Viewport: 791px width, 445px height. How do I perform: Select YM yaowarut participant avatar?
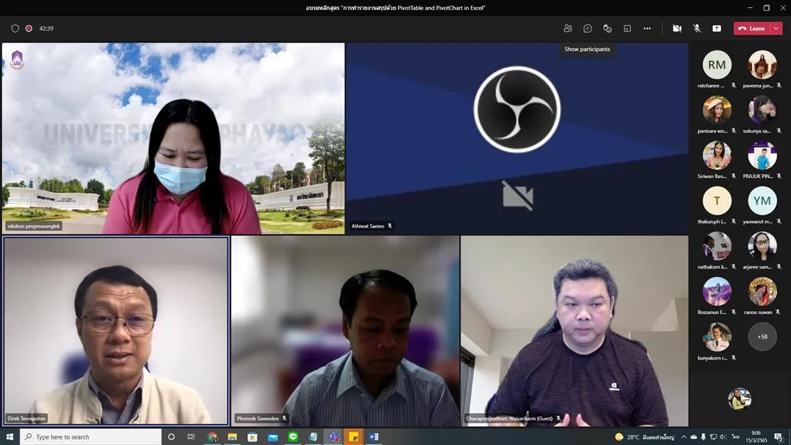762,201
